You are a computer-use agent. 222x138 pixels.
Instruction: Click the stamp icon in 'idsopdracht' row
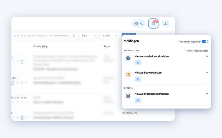(x=17, y=102)
